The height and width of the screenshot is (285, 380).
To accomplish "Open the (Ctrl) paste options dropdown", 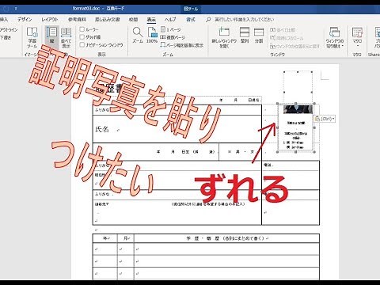I will click(325, 119).
